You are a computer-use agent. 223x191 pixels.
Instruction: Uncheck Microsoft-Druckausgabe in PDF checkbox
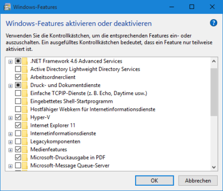[18, 158]
